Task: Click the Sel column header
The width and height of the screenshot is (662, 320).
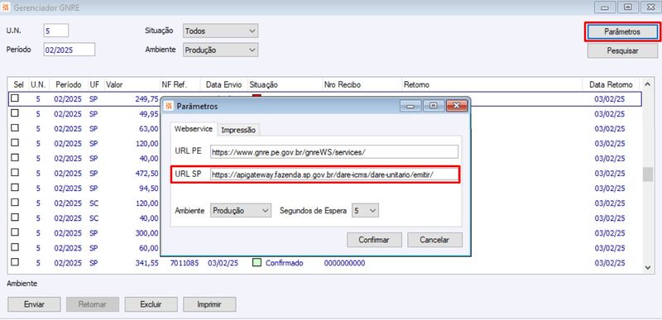Action: [x=18, y=84]
